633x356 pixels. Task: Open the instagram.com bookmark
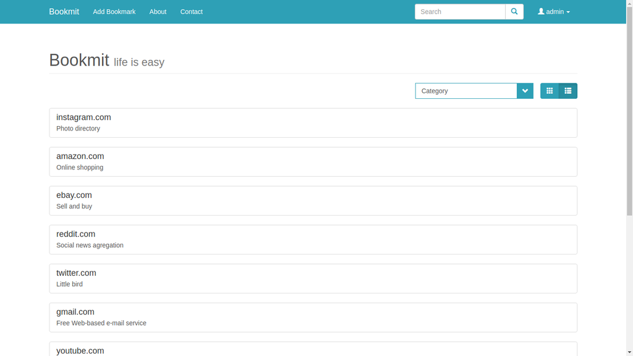[x=83, y=117]
